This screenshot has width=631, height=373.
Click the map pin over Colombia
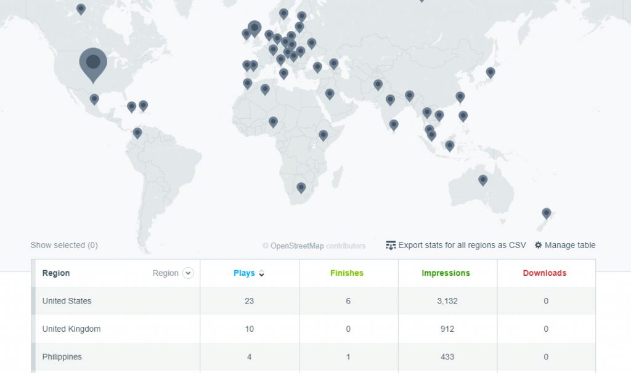coord(137,133)
